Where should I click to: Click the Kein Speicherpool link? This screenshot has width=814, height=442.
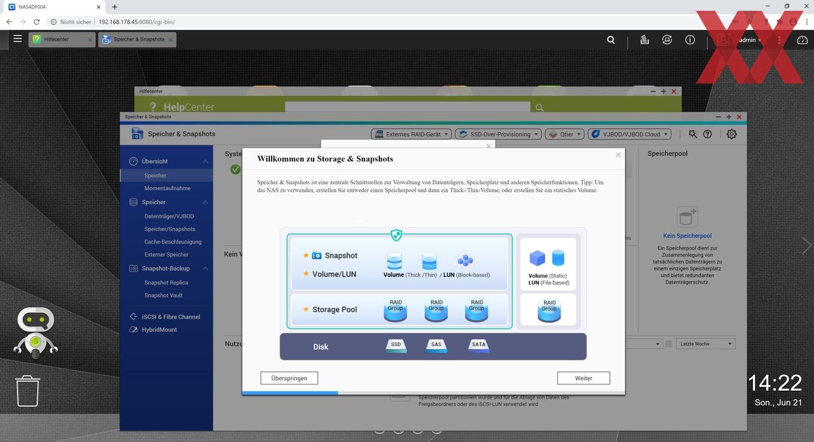coord(687,236)
